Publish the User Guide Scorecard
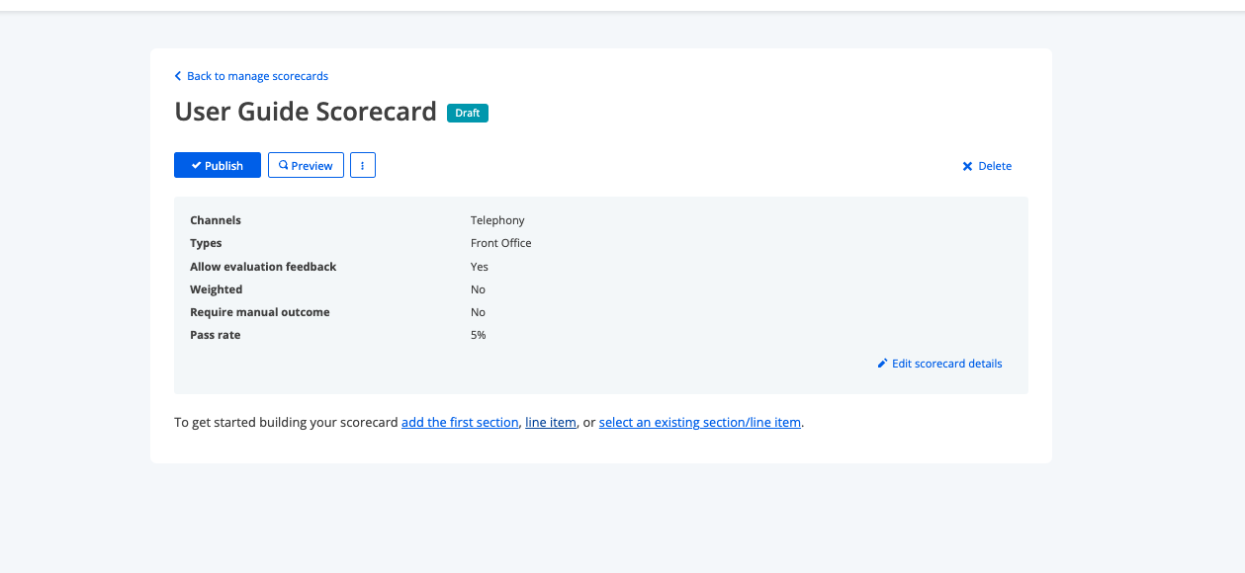 click(x=217, y=165)
